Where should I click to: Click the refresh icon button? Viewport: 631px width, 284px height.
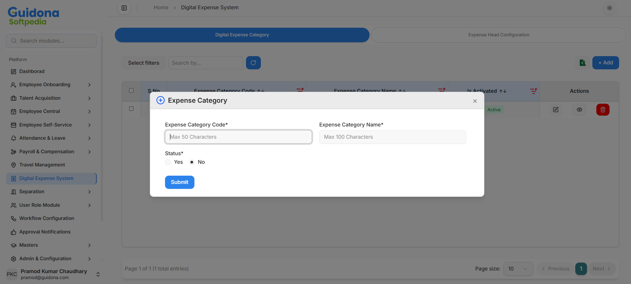253,63
